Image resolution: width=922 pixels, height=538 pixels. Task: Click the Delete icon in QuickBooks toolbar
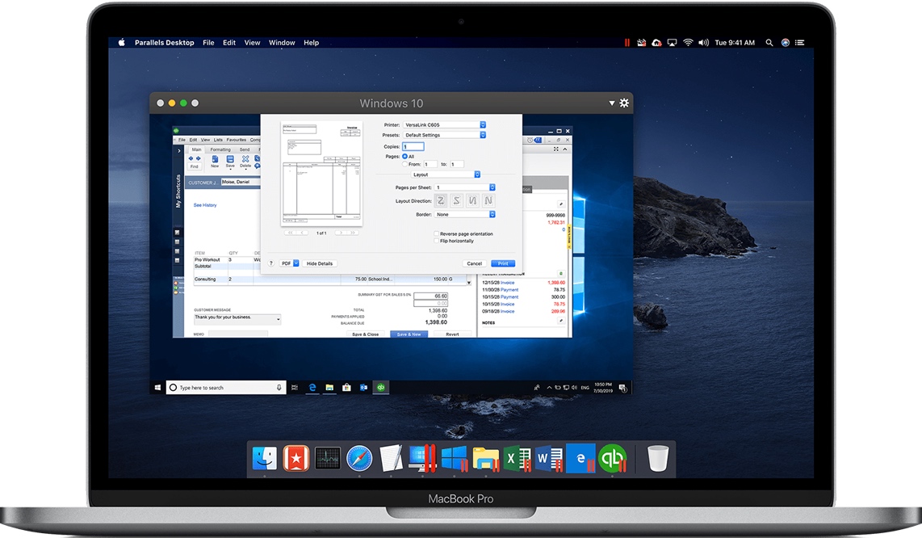(x=245, y=158)
